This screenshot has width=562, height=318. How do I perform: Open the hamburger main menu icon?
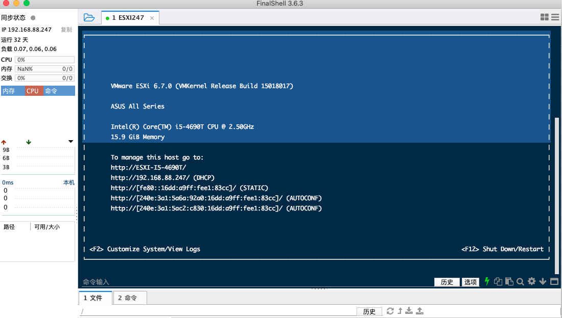(555, 17)
